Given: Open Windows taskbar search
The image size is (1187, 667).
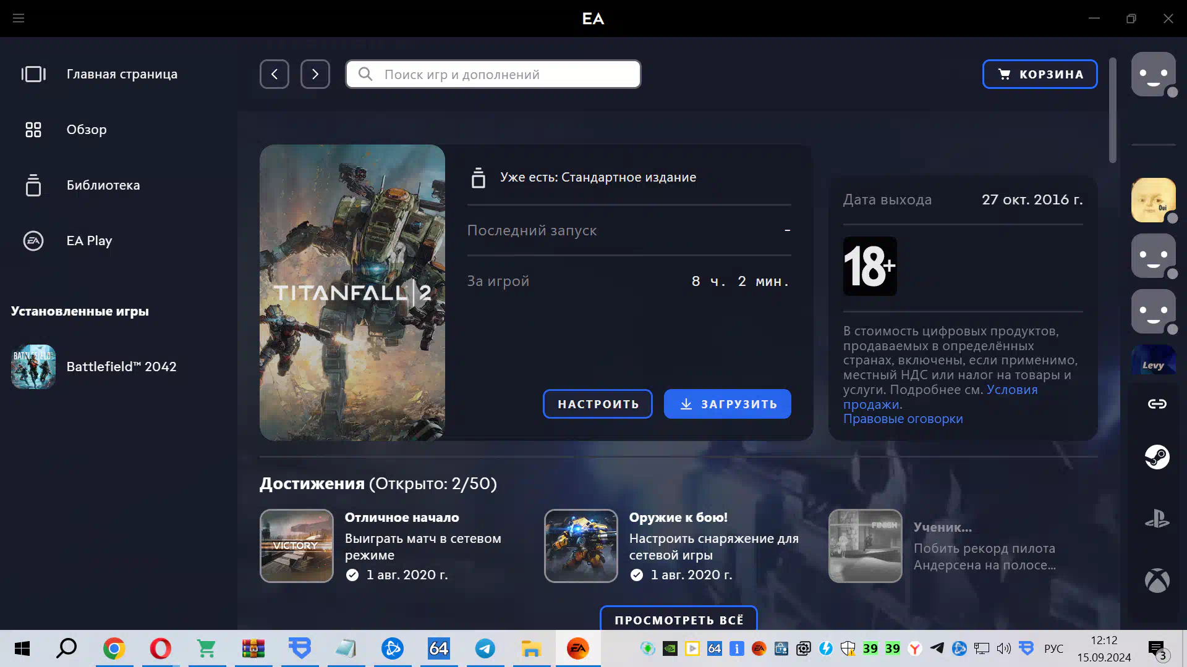Looking at the screenshot, I should 67,648.
